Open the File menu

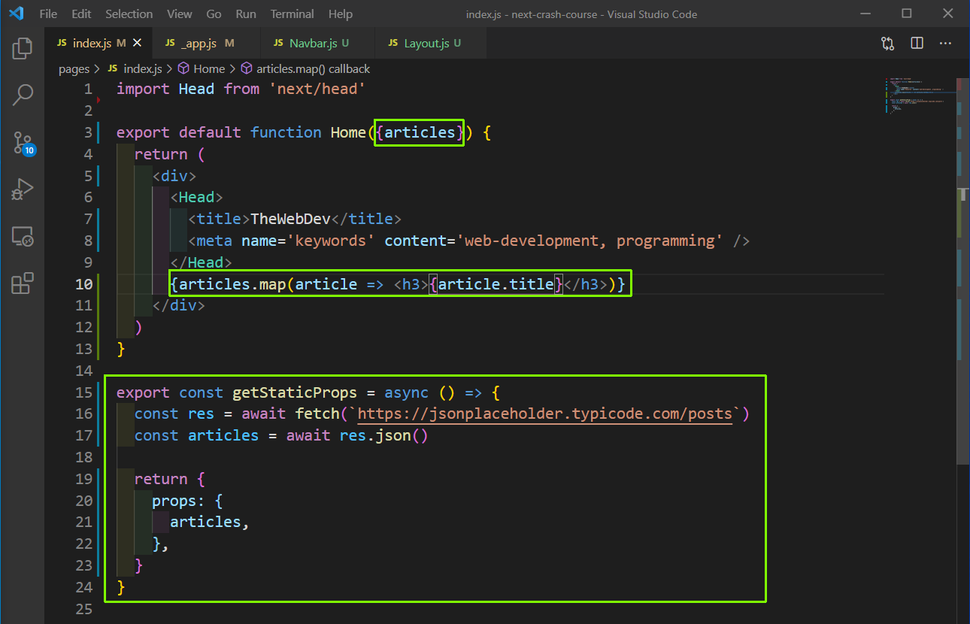47,14
